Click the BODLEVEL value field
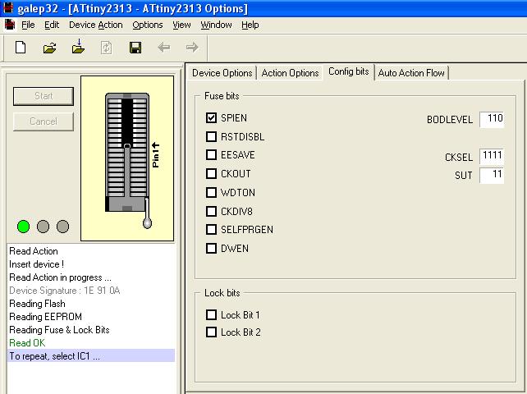The width and height of the screenshot is (527, 394). pos(491,119)
